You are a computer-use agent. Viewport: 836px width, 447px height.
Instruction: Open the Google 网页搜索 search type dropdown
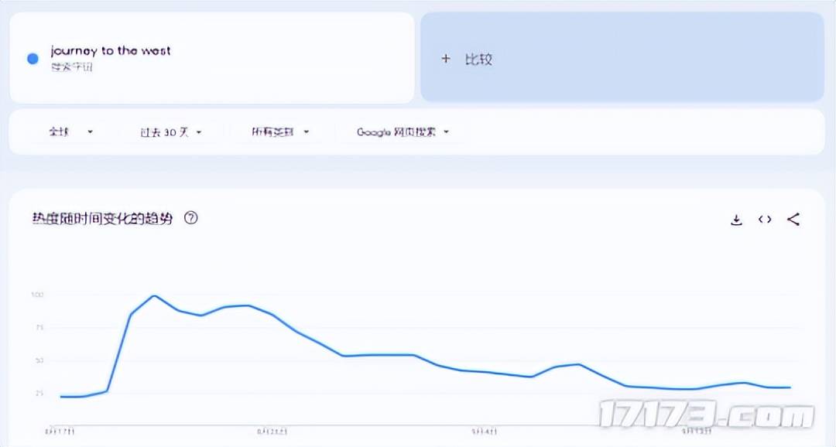click(403, 132)
